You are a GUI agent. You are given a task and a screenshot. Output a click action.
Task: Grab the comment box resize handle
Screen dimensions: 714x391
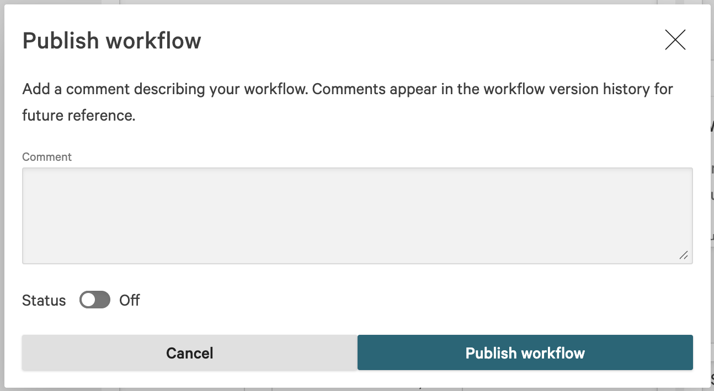[x=684, y=255]
